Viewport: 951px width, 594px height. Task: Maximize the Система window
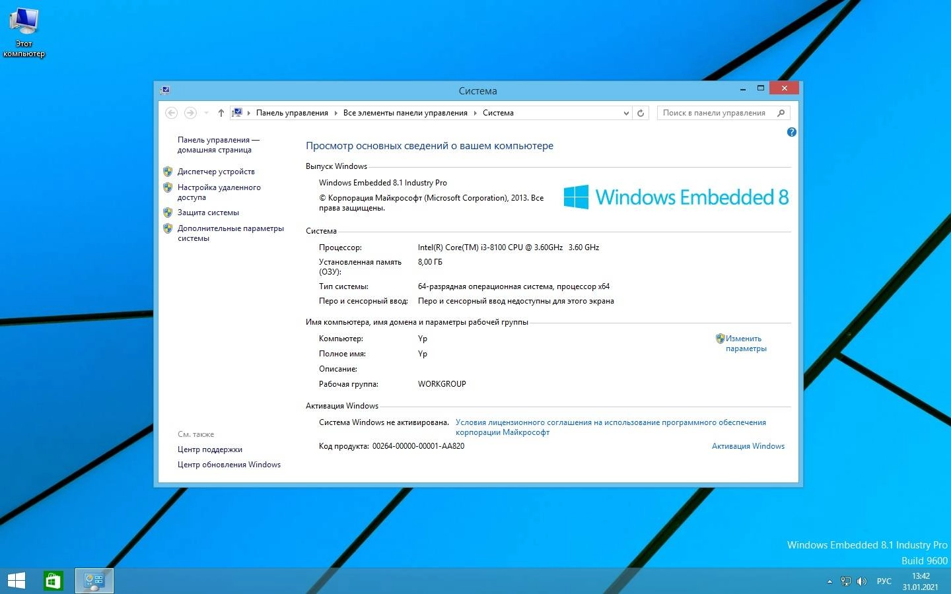[x=760, y=88]
